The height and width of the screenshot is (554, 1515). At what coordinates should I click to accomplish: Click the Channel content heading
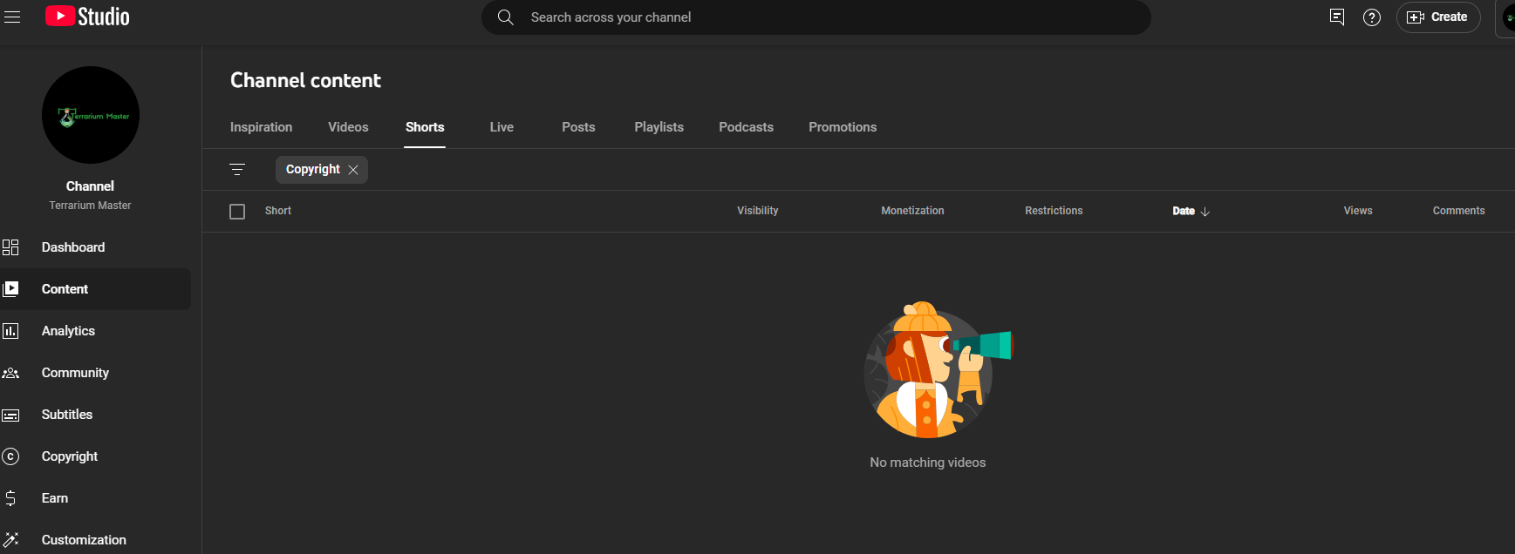click(305, 80)
